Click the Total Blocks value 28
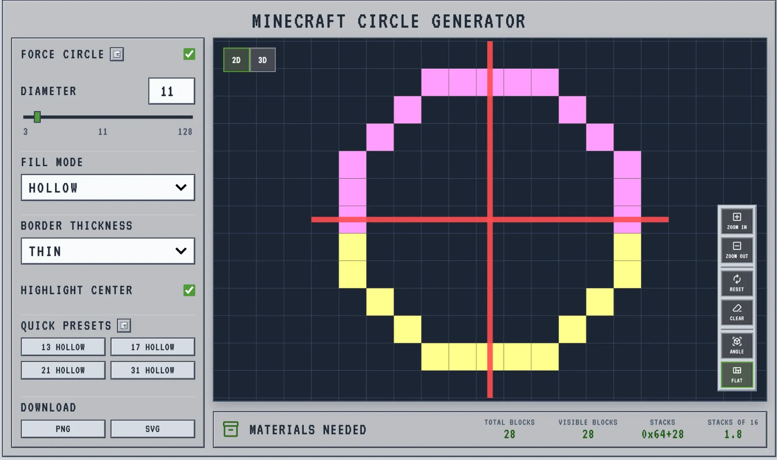This screenshot has width=777, height=460. [x=509, y=434]
